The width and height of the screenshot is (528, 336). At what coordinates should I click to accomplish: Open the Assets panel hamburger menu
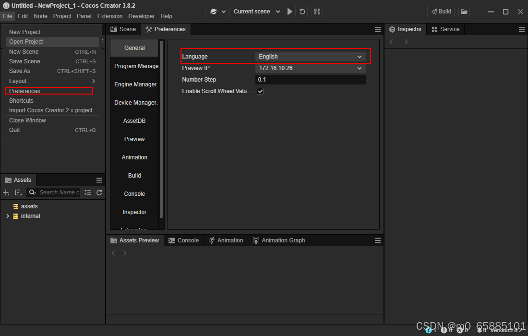(x=99, y=180)
